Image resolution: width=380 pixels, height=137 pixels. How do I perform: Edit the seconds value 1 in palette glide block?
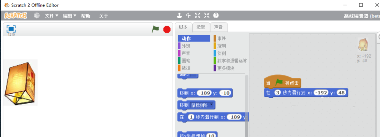pos(191,117)
